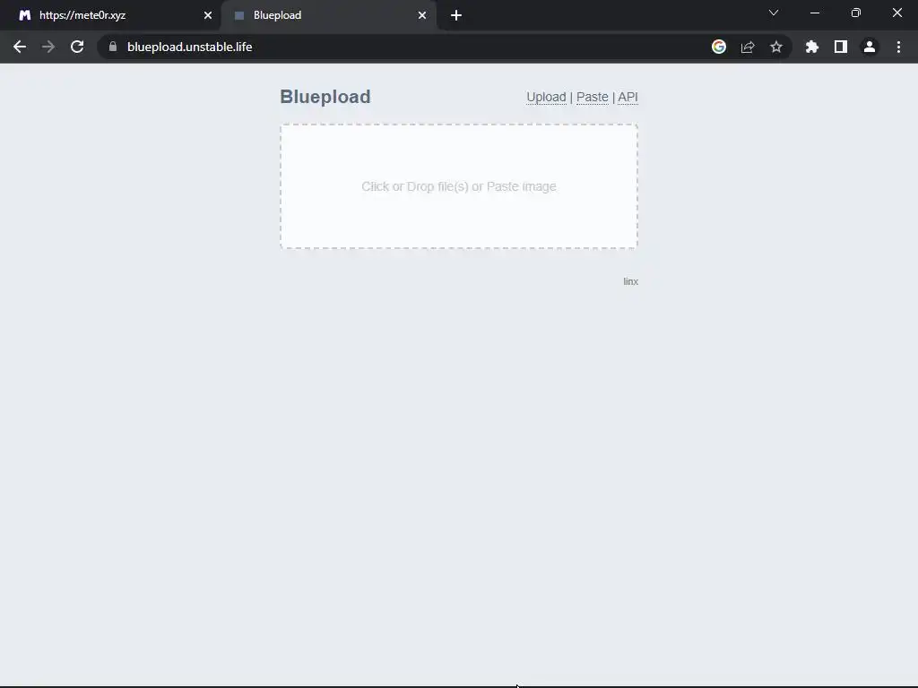Close the browser window
This screenshot has width=918, height=688.
pos(896,13)
